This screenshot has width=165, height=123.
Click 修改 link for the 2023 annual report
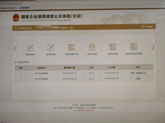[133, 73]
